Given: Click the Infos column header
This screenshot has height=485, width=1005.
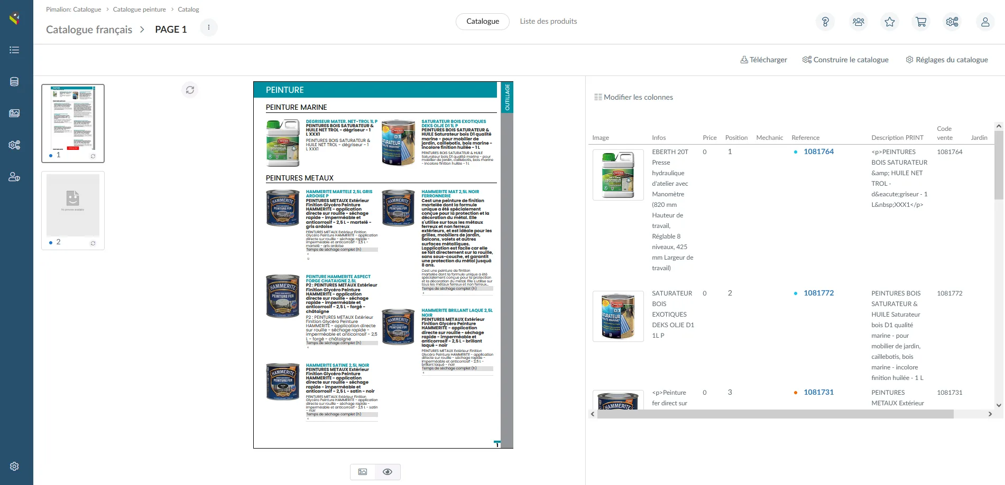Looking at the screenshot, I should 659,138.
